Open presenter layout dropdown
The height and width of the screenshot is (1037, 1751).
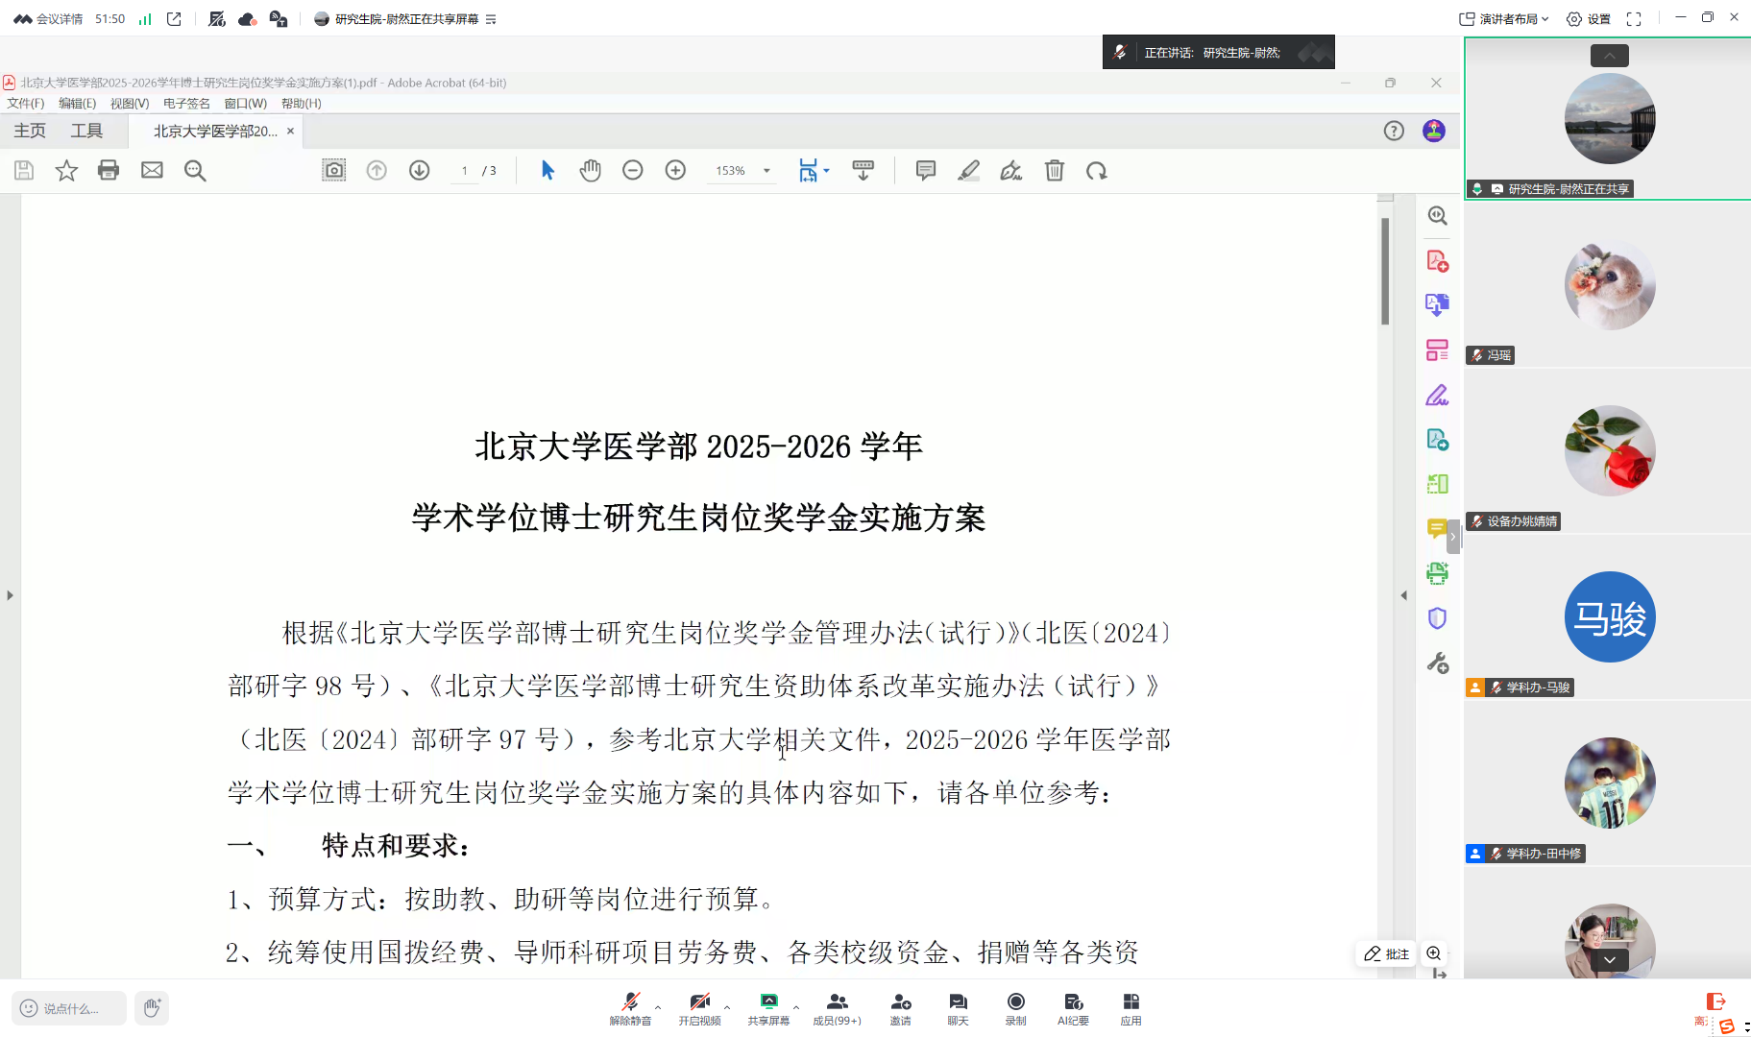coord(1504,19)
